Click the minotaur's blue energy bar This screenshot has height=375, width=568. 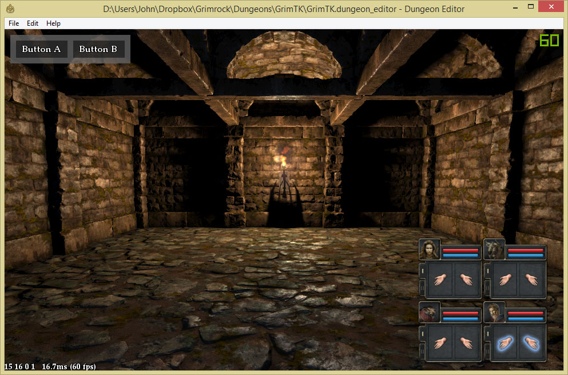[x=526, y=256]
